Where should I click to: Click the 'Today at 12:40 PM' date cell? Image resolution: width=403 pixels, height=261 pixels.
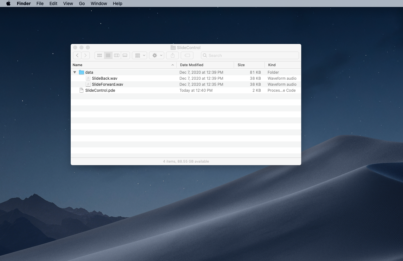pyautogui.click(x=196, y=90)
